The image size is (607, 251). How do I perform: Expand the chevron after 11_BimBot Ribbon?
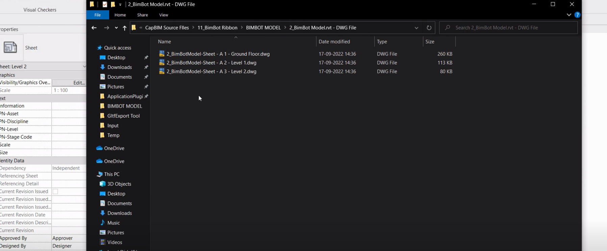[242, 28]
